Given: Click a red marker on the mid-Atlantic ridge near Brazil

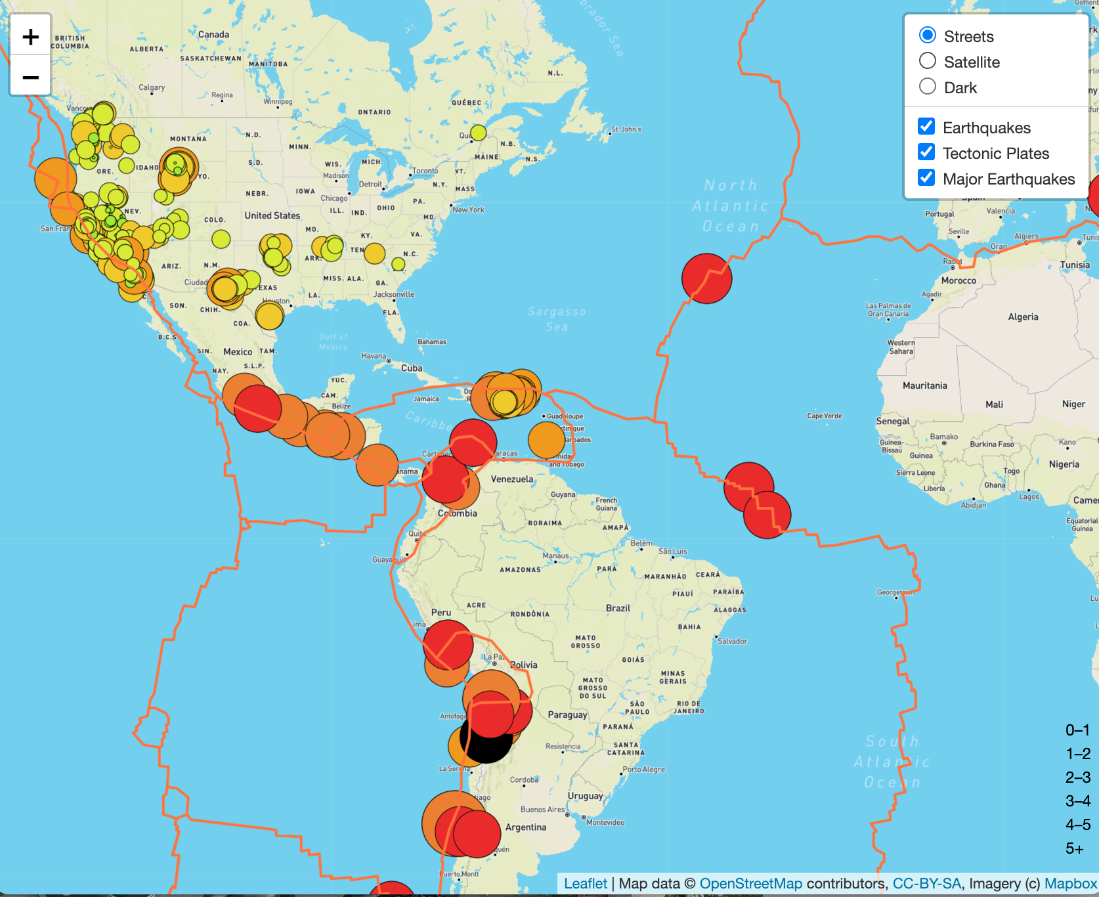Looking at the screenshot, I should pyautogui.click(x=748, y=486).
